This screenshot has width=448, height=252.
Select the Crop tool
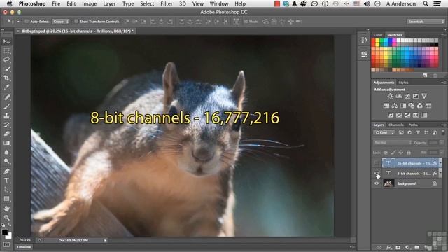tap(6, 78)
